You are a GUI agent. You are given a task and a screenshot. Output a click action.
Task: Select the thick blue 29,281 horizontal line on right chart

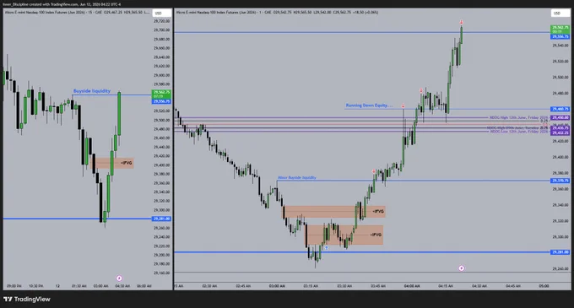pyautogui.click(x=361, y=252)
